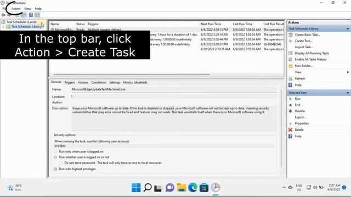
Task: Click the green Run icon
Action: pyautogui.click(x=291, y=99)
